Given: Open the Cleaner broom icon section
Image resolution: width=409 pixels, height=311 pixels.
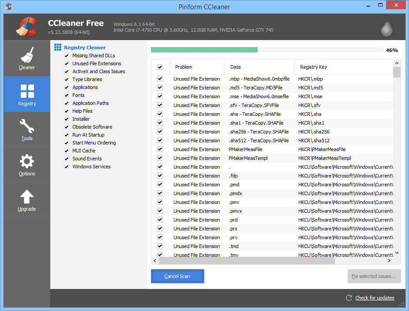Looking at the screenshot, I should pyautogui.click(x=27, y=56).
